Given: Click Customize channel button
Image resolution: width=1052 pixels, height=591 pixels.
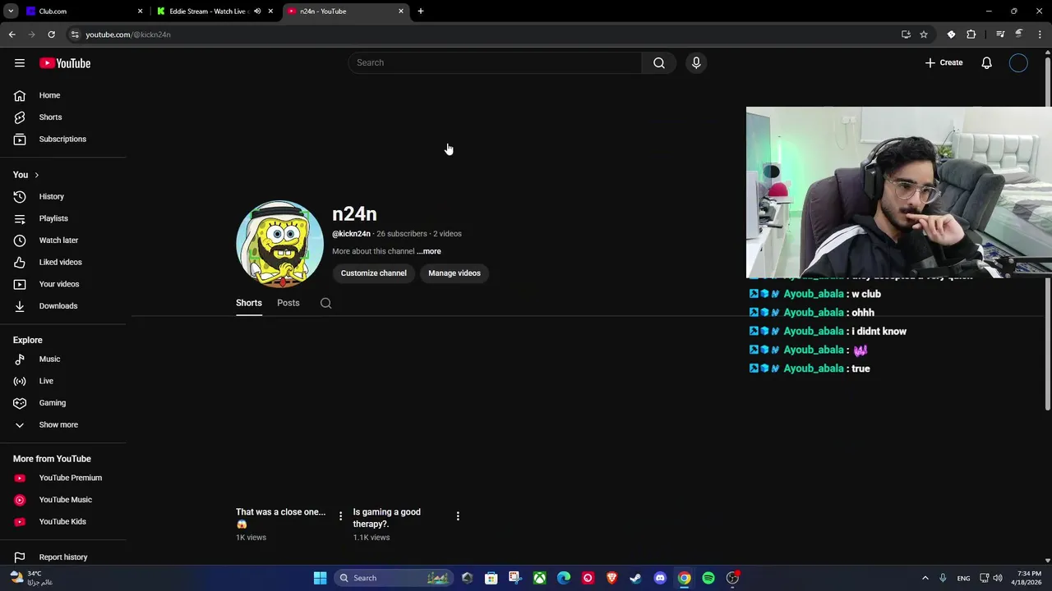Looking at the screenshot, I should [x=374, y=273].
